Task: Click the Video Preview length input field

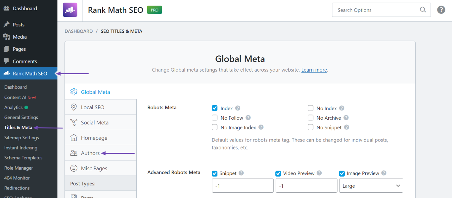Action: click(x=306, y=186)
